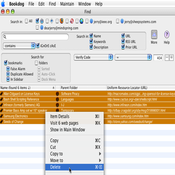This screenshot has width=175, height=175.
Task: Click the blue icon for jerry@ieee.org
Action: tap(91, 21)
